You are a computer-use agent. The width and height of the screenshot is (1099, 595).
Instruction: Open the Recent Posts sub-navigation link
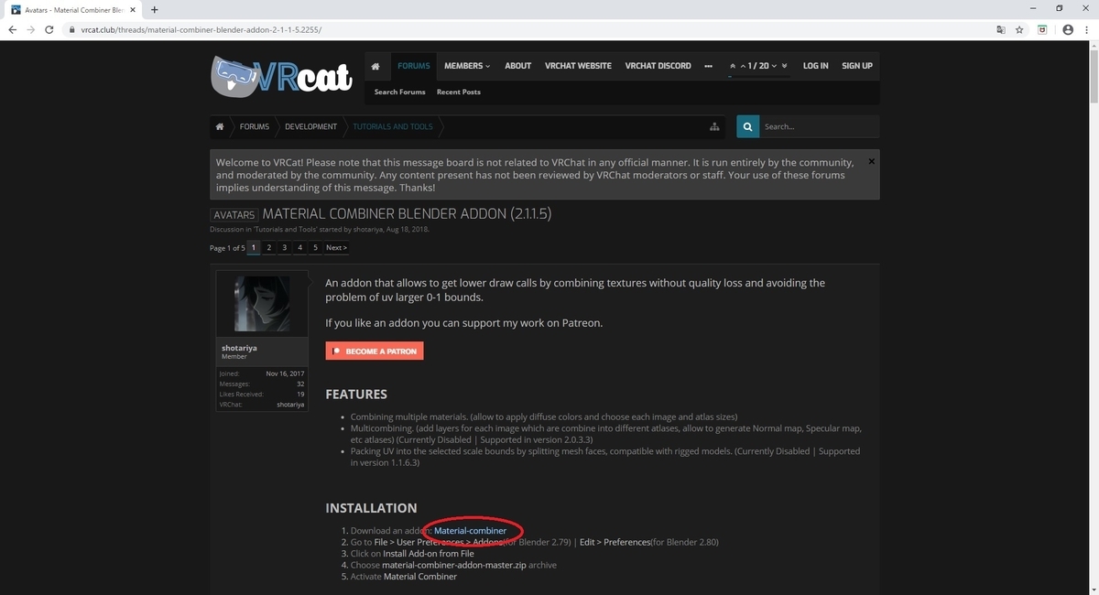pyautogui.click(x=459, y=92)
